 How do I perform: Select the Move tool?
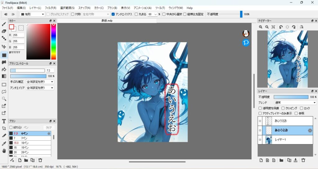coord(4,47)
